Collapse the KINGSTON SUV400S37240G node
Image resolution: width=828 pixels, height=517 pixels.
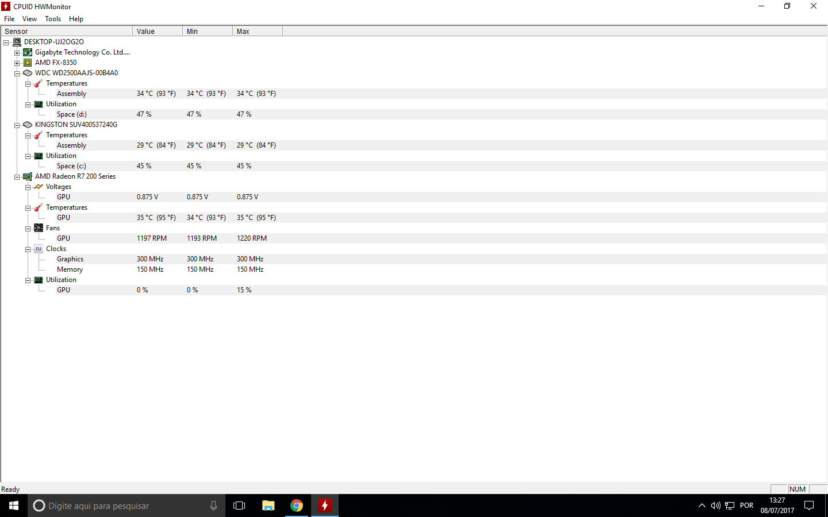17,125
